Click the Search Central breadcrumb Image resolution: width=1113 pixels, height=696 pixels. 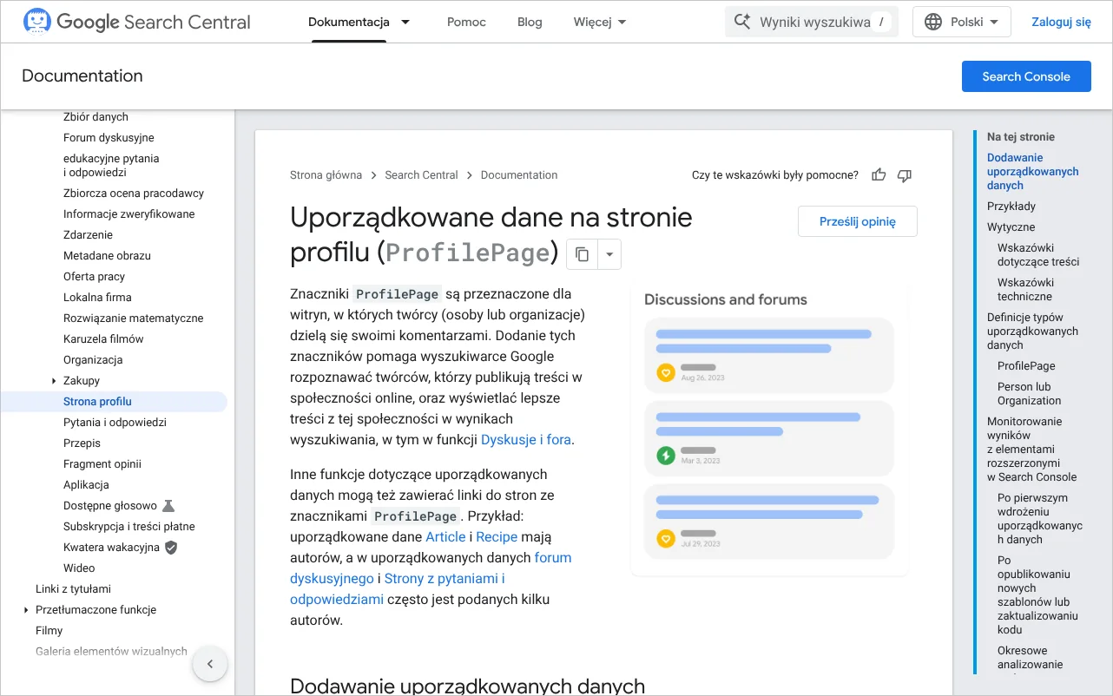click(421, 175)
